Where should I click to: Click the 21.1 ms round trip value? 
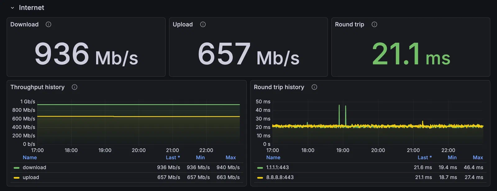411,54
